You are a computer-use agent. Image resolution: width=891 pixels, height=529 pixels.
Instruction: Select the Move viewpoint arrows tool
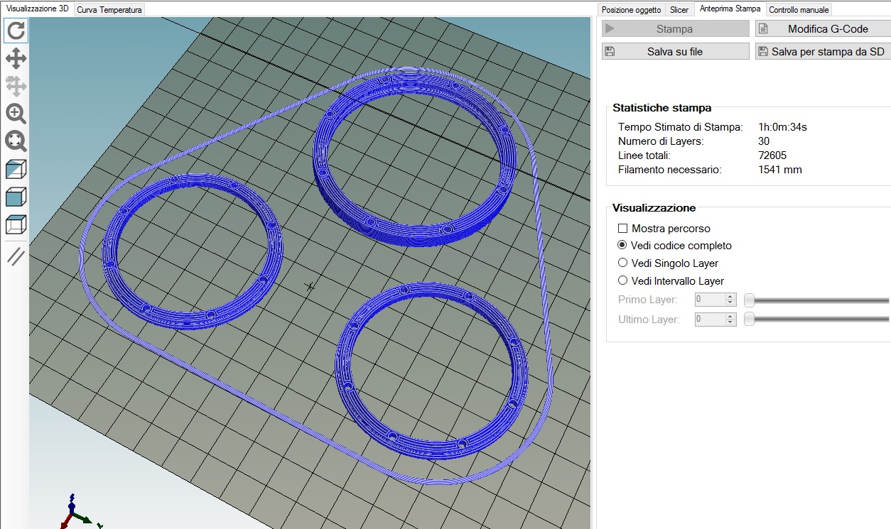(16, 58)
